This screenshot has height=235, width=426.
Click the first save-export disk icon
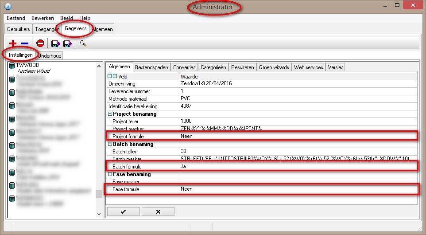(x=55, y=43)
